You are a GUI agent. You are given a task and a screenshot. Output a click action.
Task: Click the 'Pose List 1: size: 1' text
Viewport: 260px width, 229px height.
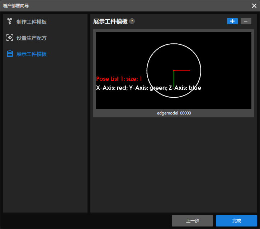(119, 79)
